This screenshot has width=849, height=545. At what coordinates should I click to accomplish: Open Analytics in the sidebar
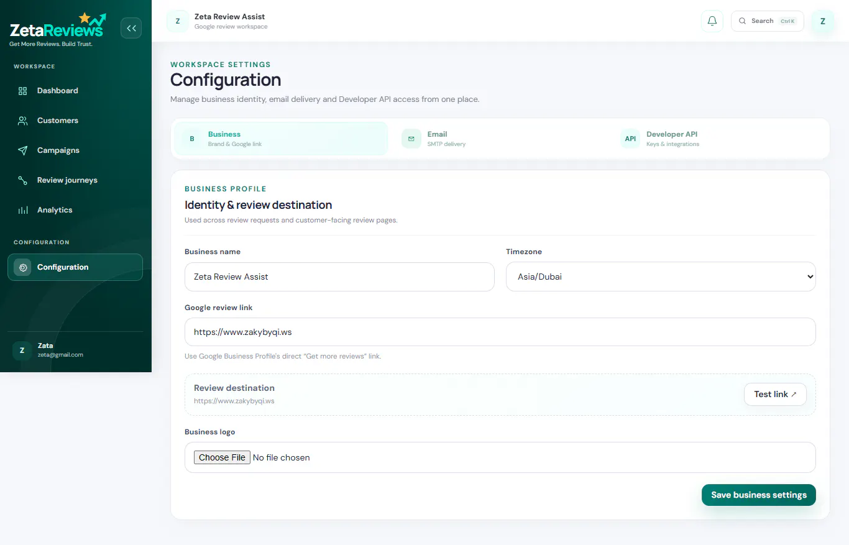75,210
